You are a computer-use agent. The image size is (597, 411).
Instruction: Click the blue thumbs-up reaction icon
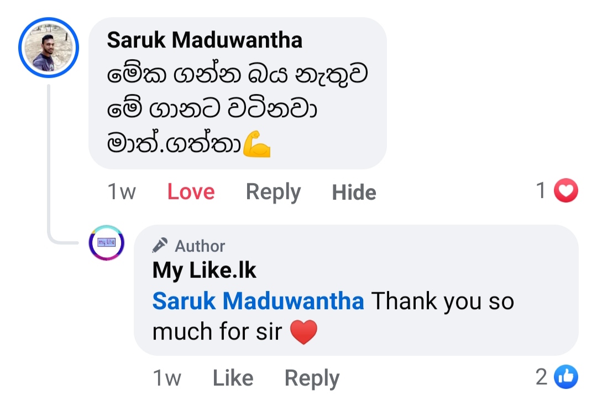point(565,377)
